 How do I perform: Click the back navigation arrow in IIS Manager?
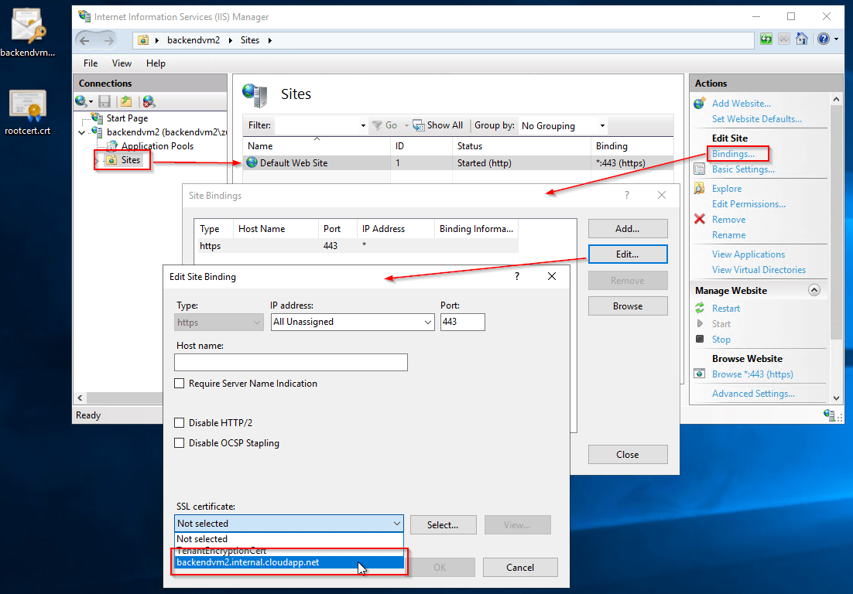pos(84,40)
